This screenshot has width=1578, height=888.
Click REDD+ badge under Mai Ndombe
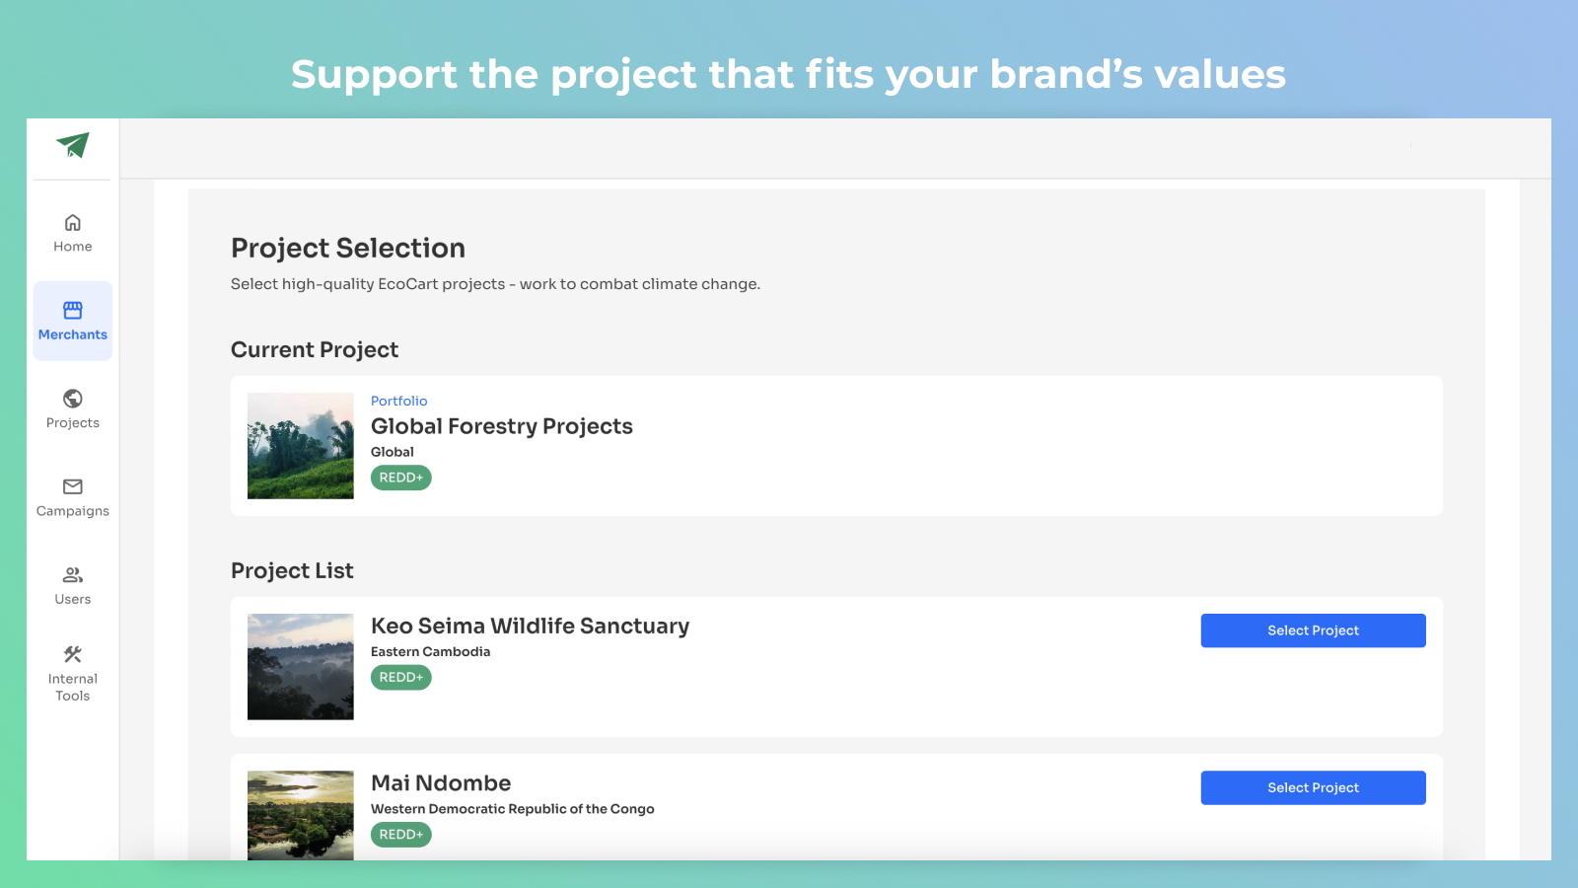[x=401, y=835]
